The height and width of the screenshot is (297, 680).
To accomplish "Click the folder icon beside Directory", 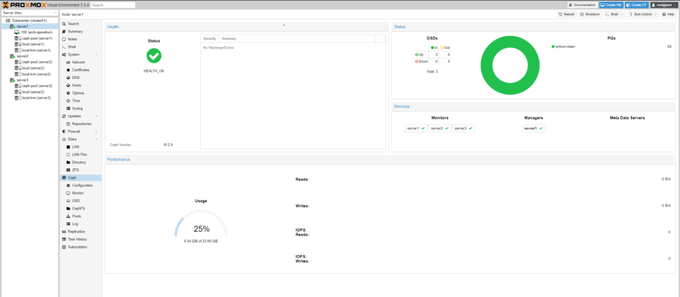I will pyautogui.click(x=68, y=162).
